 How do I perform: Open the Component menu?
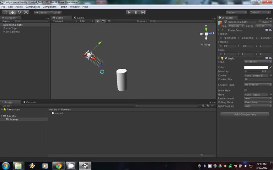coord(49,7)
